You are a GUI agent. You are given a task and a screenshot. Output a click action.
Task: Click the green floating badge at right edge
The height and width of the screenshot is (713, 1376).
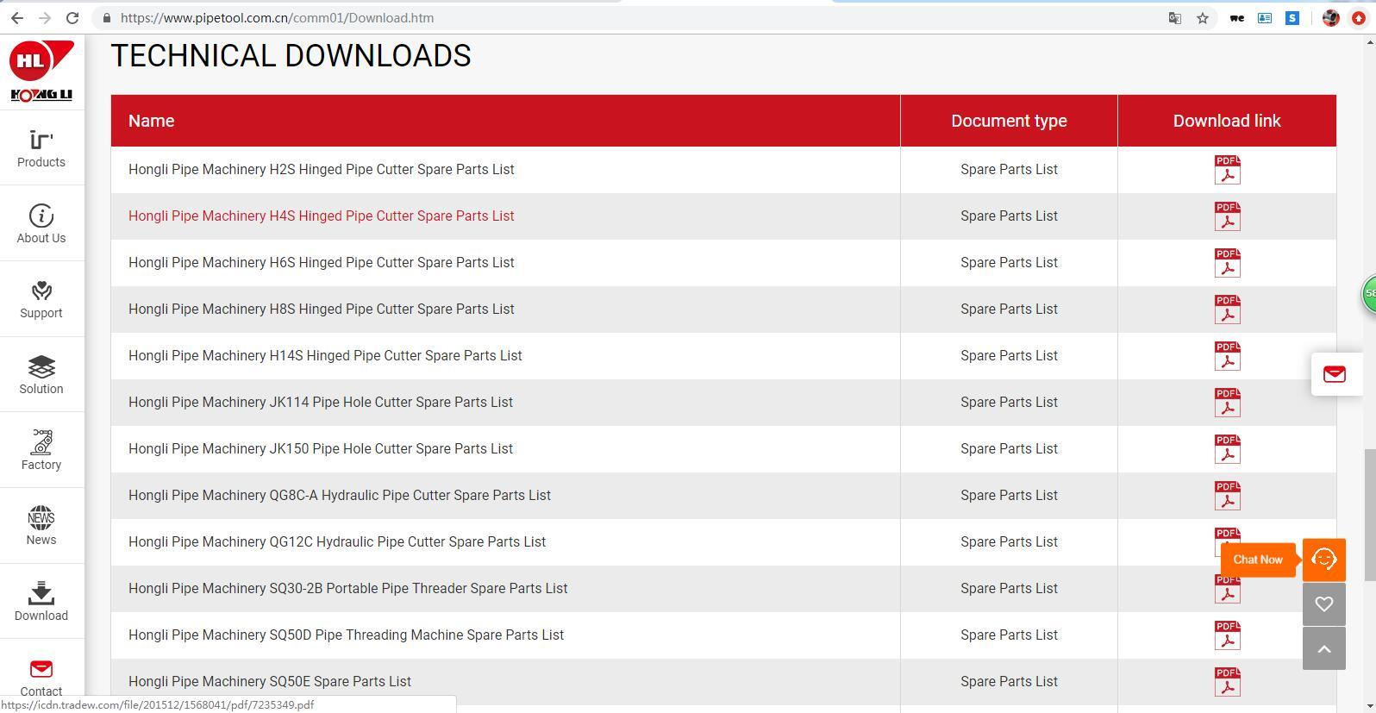(1369, 294)
